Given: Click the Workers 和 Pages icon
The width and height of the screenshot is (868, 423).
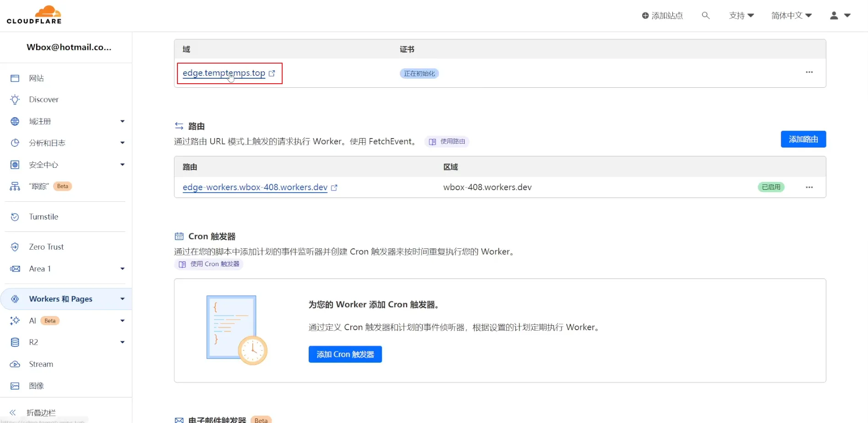Looking at the screenshot, I should [15, 299].
